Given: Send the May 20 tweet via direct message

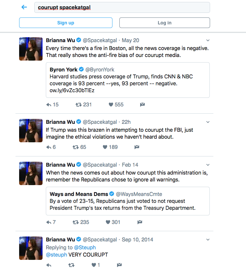Looking at the screenshot, I should pyautogui.click(x=142, y=104).
